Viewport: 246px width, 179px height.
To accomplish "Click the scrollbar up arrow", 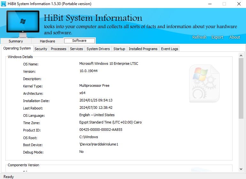I will (241, 56).
